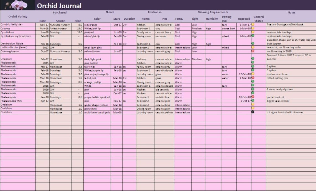316x191 pixels.
Task: Click the Notes column header
Action: (291, 12)
